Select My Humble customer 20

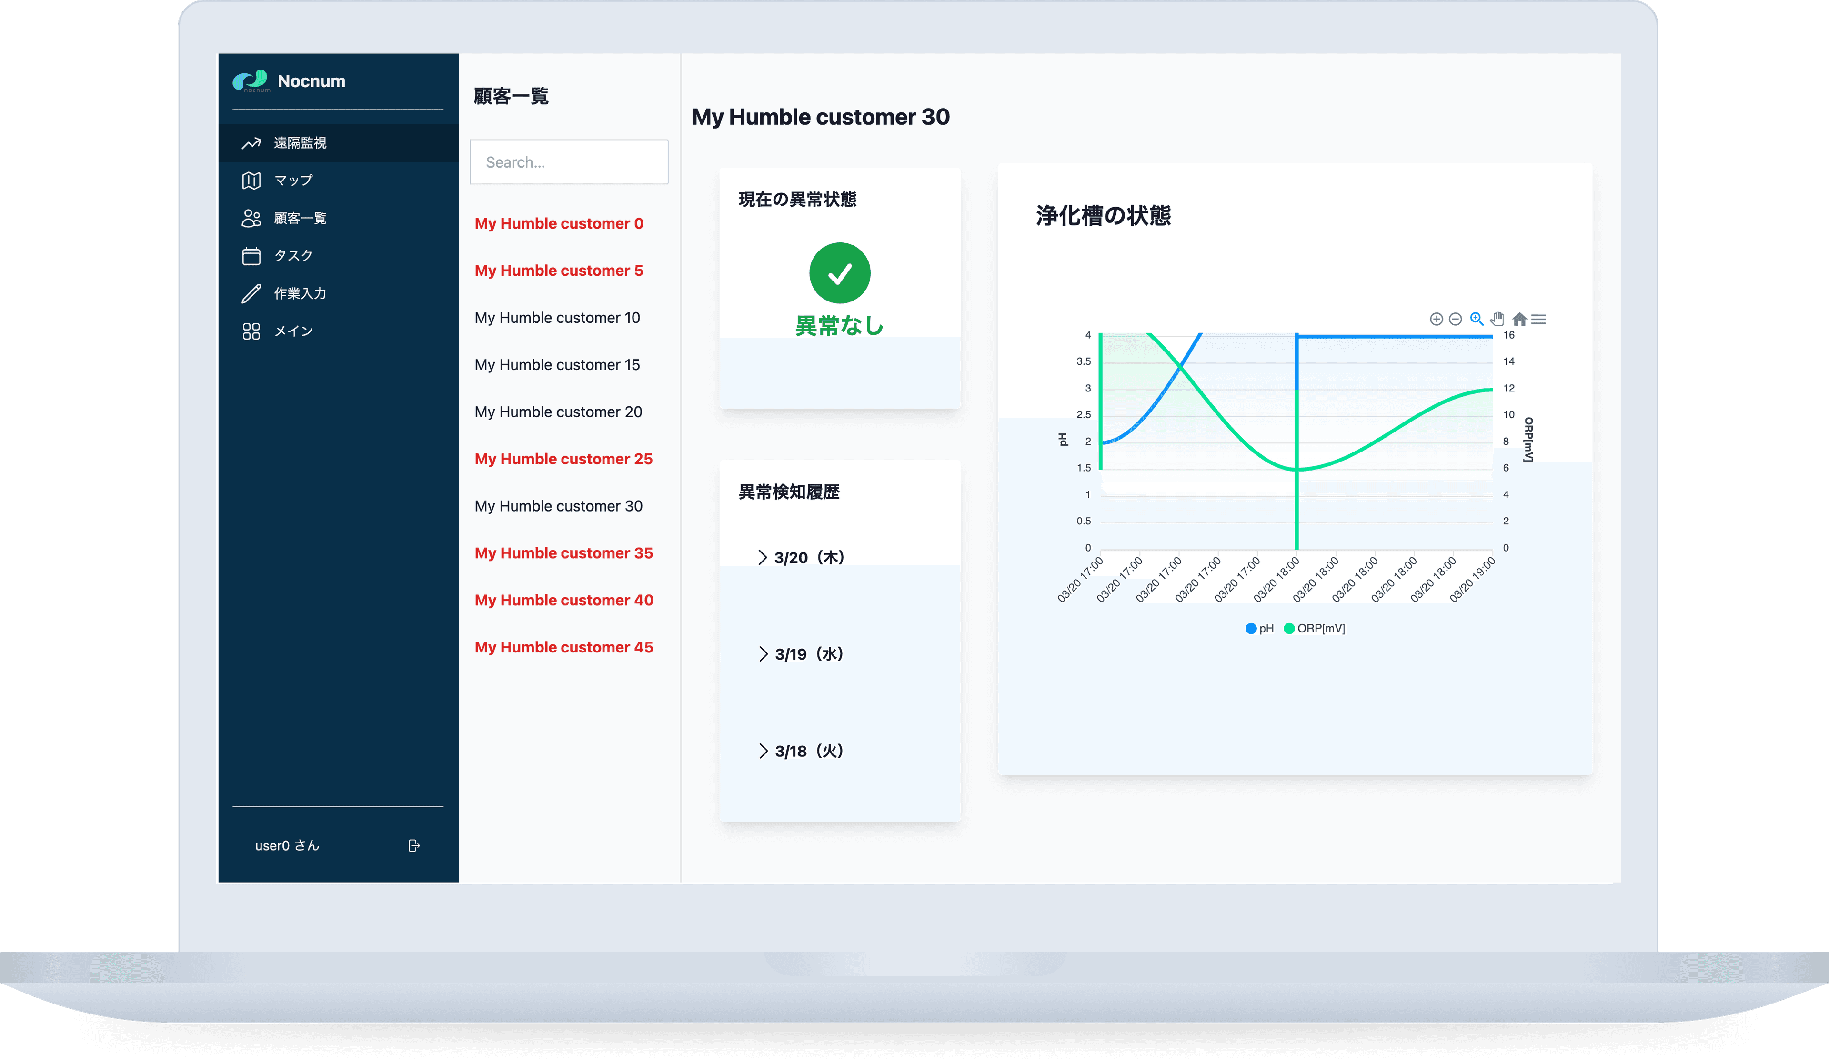tap(558, 412)
